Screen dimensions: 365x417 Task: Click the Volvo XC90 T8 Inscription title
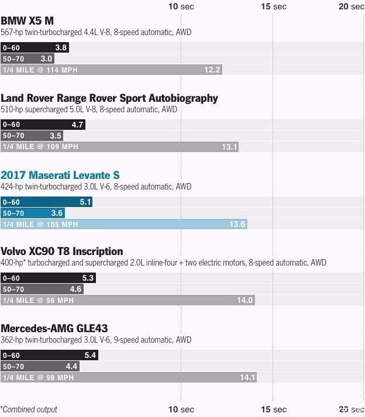point(62,251)
